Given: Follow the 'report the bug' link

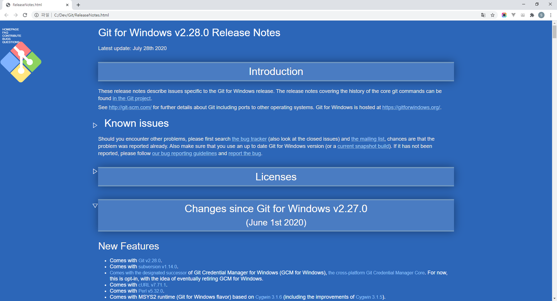Looking at the screenshot, I should [245, 153].
